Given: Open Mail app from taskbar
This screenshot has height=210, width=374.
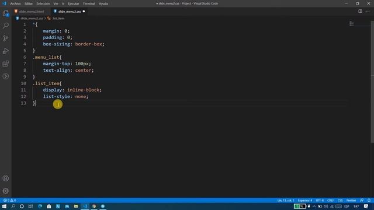Looking at the screenshot, I should (x=67, y=206).
